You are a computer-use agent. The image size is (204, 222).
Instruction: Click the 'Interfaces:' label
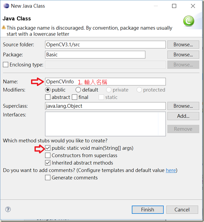[14, 115]
